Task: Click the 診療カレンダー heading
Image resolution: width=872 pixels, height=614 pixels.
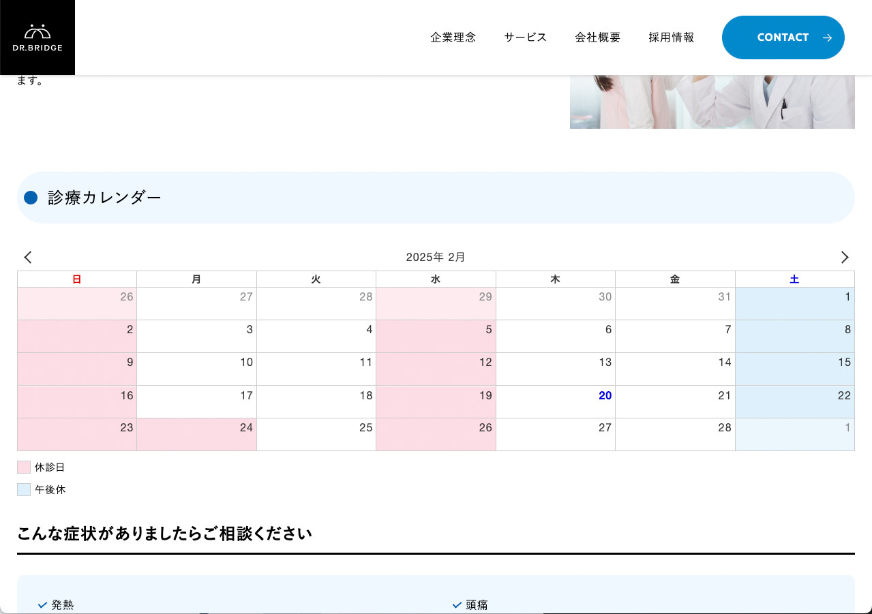Action: point(104,198)
